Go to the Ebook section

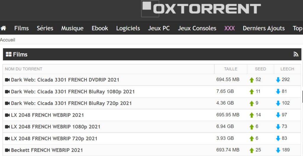100,28
